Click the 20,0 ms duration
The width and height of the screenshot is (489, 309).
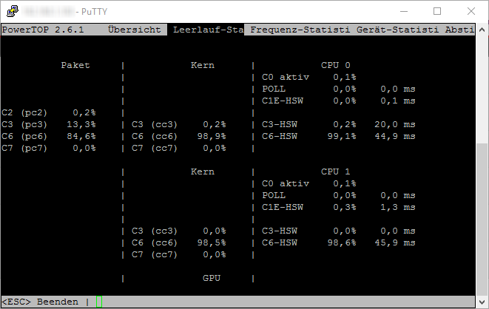tap(395, 124)
